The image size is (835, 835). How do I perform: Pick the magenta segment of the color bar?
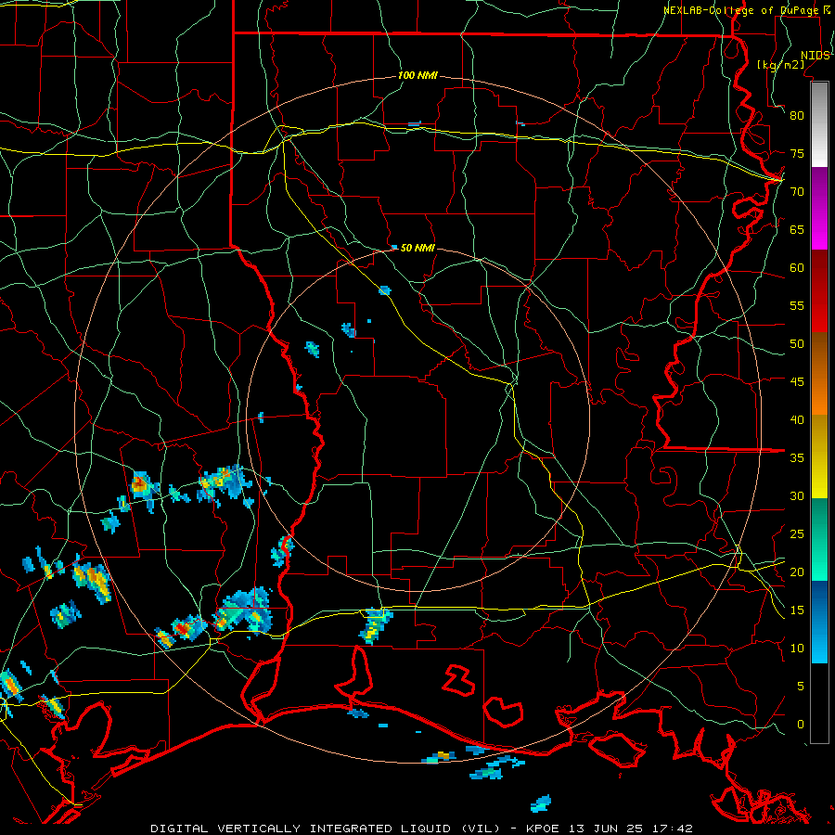pyautogui.click(x=819, y=228)
